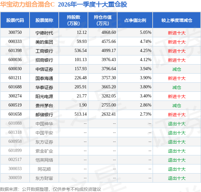The height and width of the screenshot is (192, 201).
Task: Select stock code 600519
Action: pos(15,105)
